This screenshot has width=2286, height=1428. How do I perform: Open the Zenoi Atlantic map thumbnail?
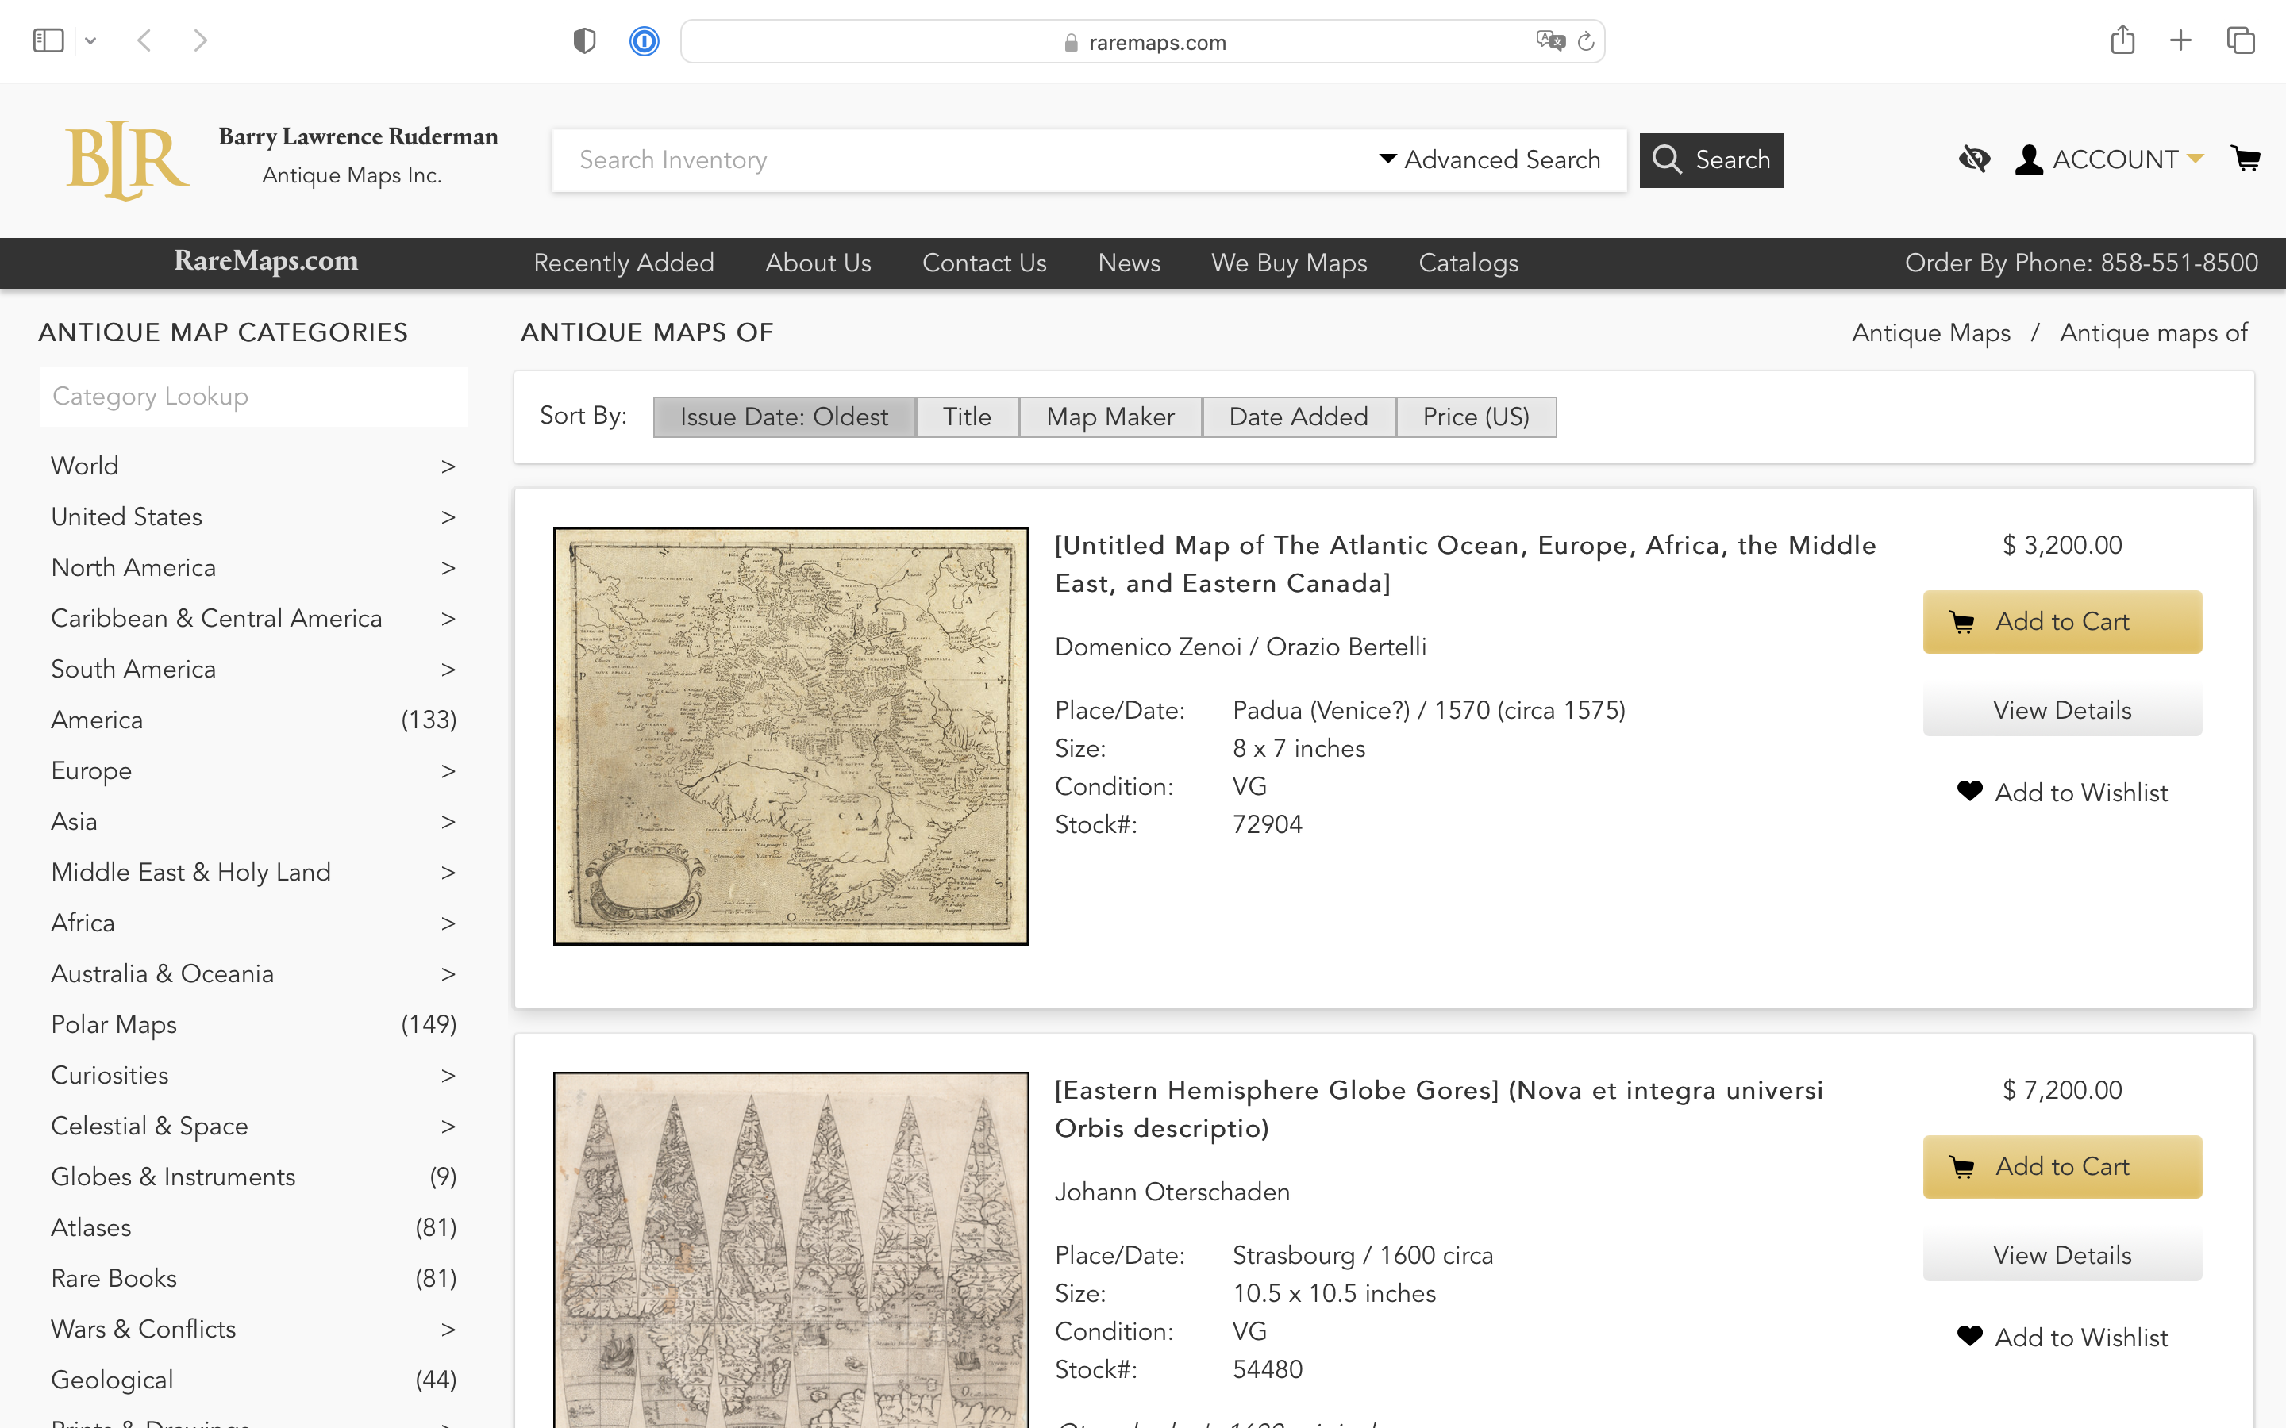pyautogui.click(x=791, y=735)
